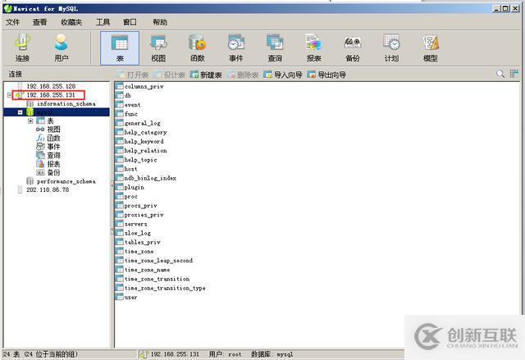This screenshot has width=525, height=360.
Task: Click the event table icon
Action: pos(120,105)
